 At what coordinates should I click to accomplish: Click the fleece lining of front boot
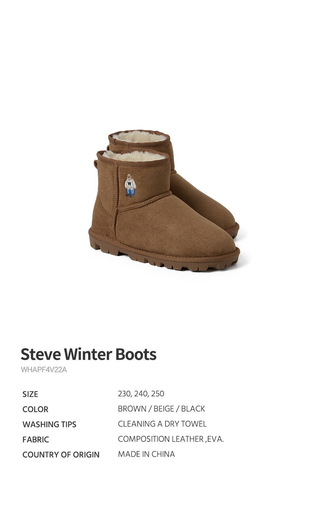133,156
